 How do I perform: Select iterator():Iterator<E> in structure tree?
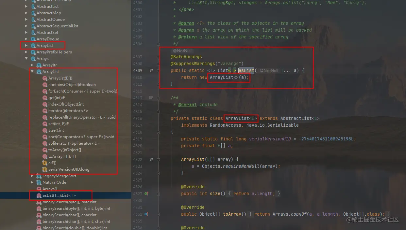coord(68,111)
